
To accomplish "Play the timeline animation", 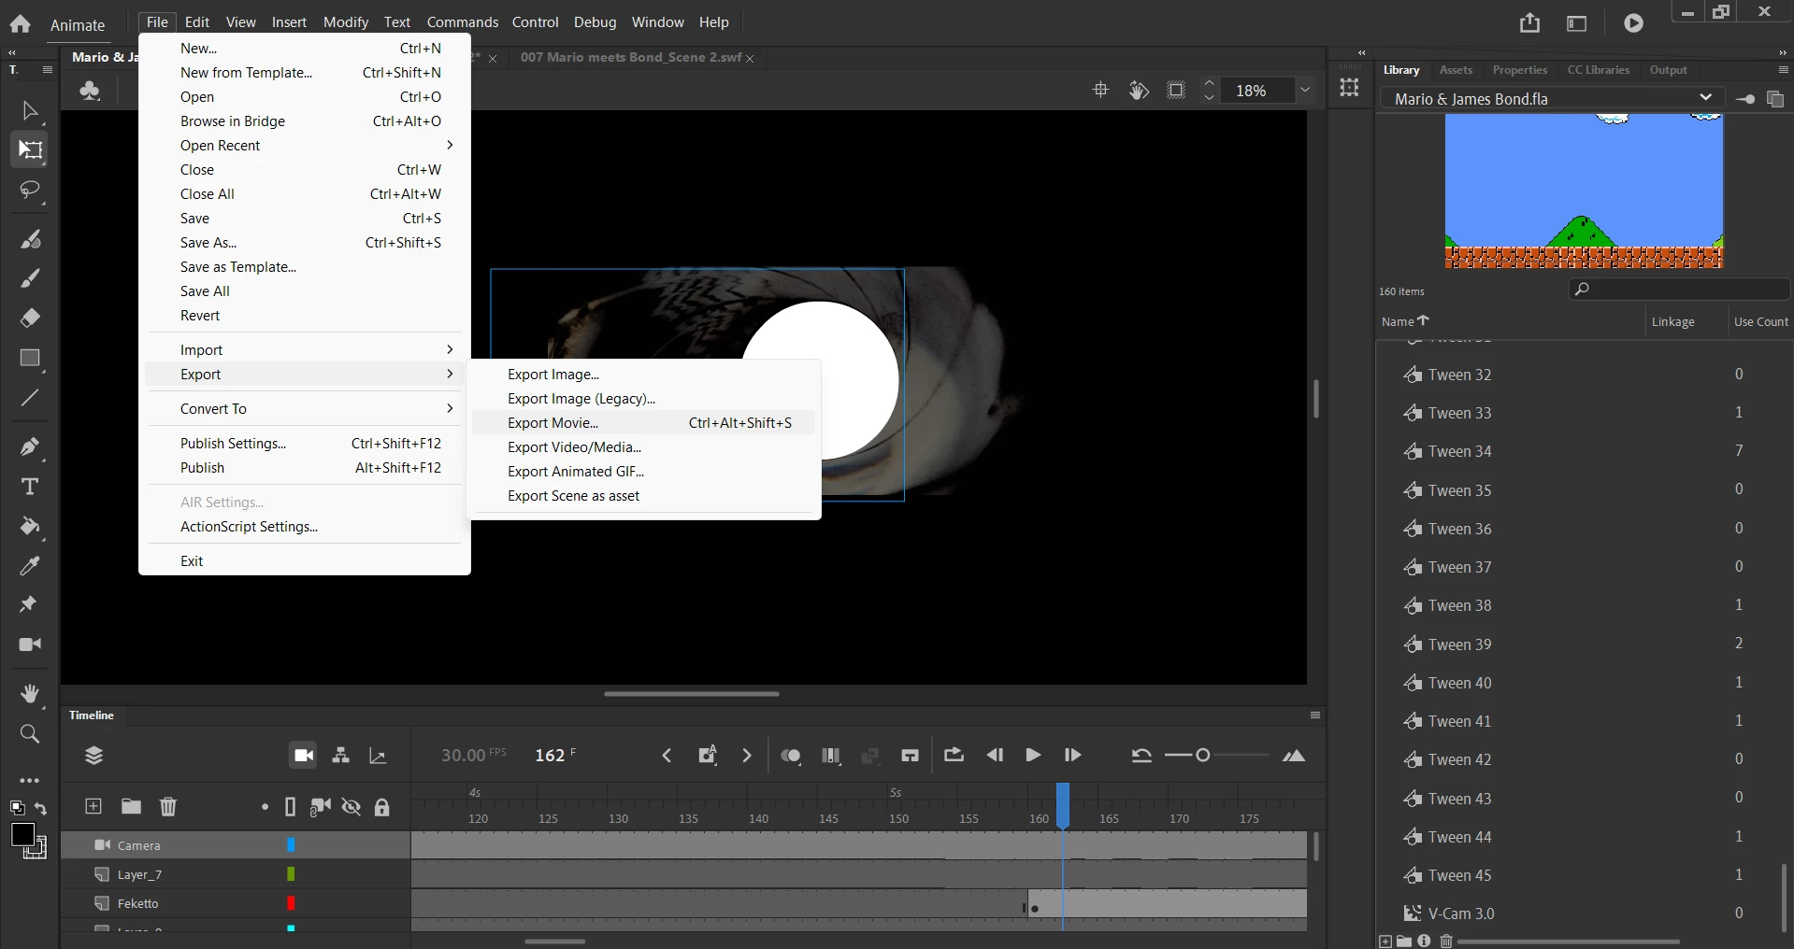I will point(1033,755).
